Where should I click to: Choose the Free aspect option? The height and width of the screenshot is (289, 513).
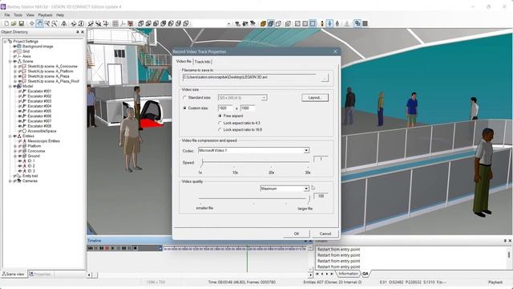220,116
